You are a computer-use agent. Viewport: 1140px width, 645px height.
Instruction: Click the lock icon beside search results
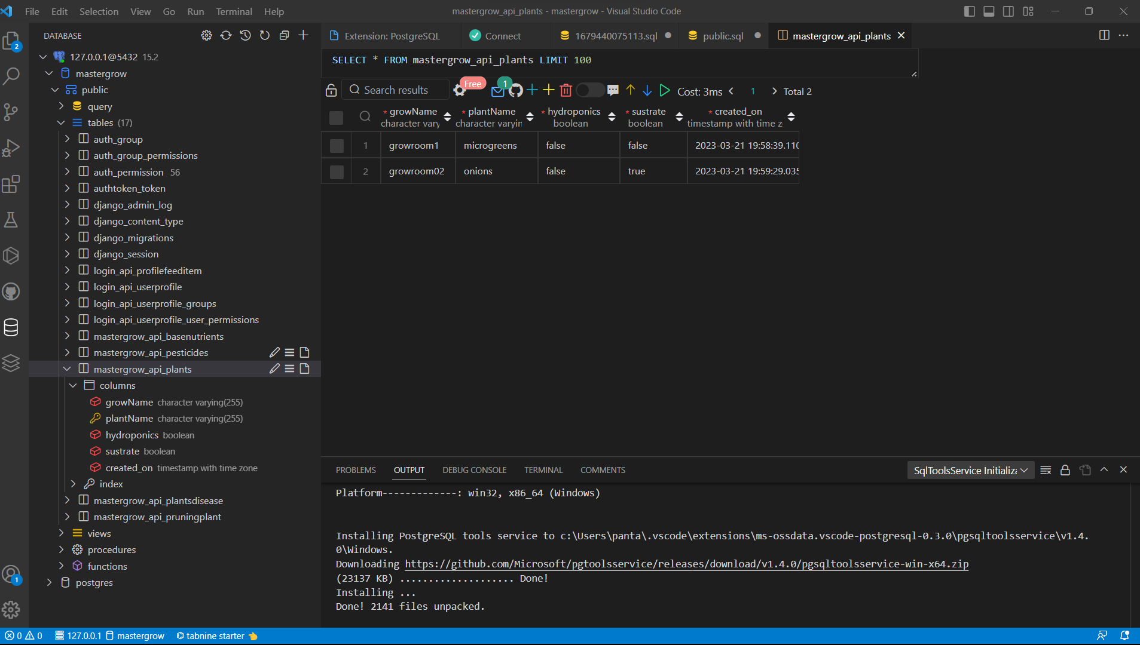click(331, 91)
